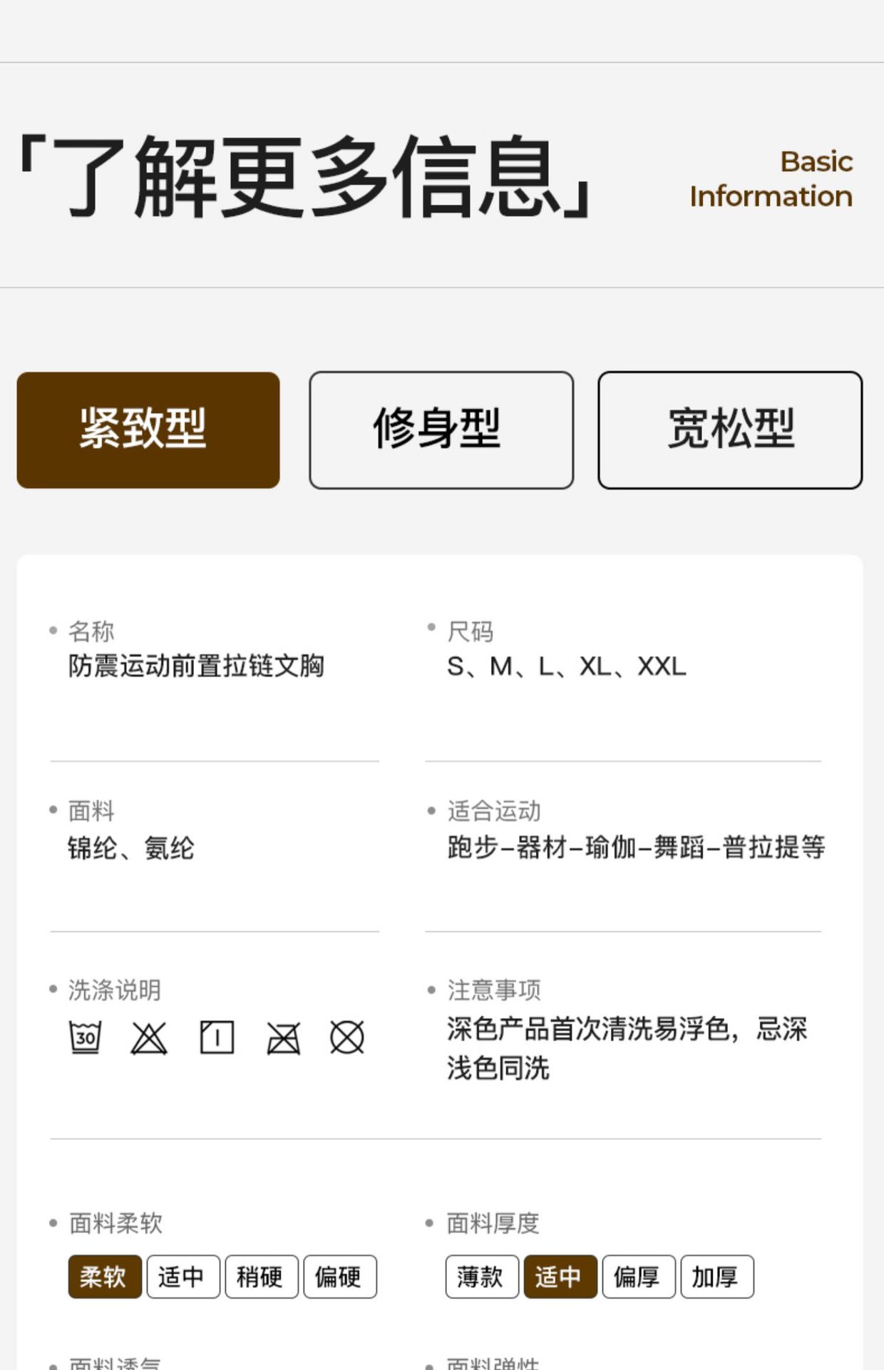884x1370 pixels.
Task: Click the line-dry square icon
Action: (x=216, y=1037)
